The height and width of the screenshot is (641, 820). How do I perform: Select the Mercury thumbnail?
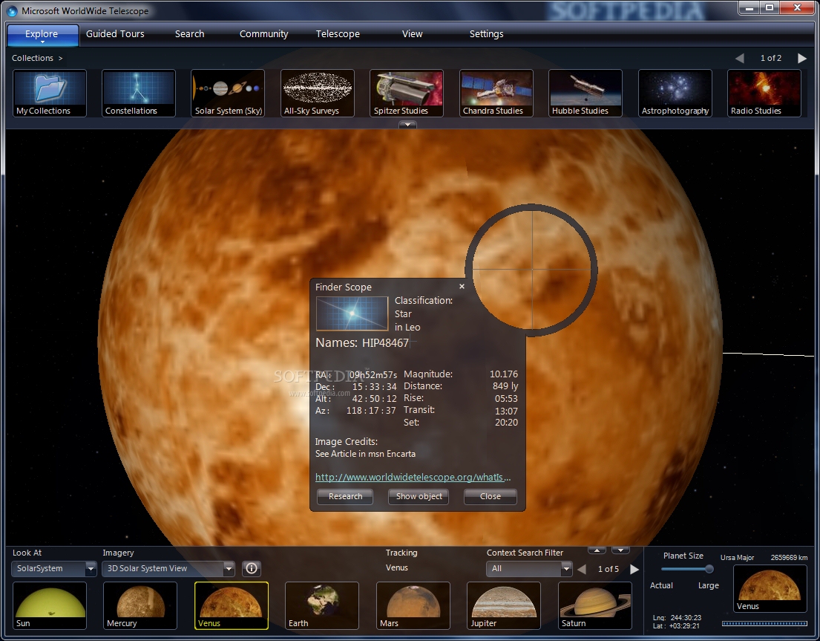(140, 605)
